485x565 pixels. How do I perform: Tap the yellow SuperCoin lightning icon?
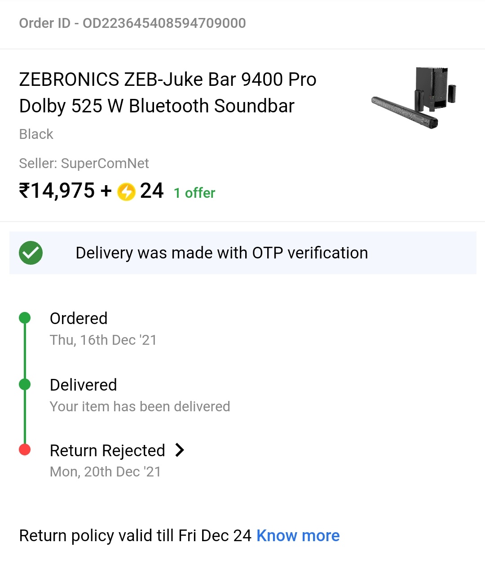(x=126, y=191)
